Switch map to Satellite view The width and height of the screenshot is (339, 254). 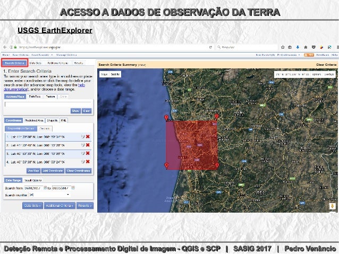coord(115,74)
